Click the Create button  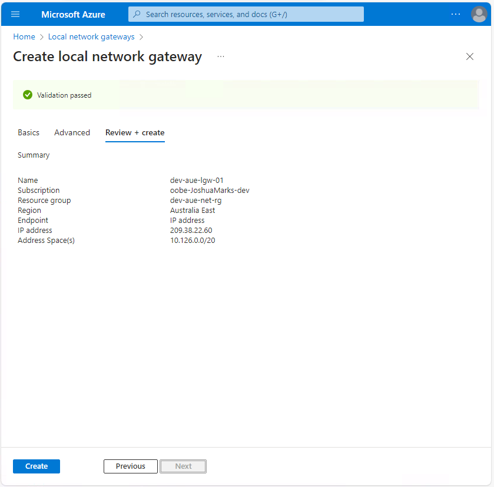click(x=36, y=466)
